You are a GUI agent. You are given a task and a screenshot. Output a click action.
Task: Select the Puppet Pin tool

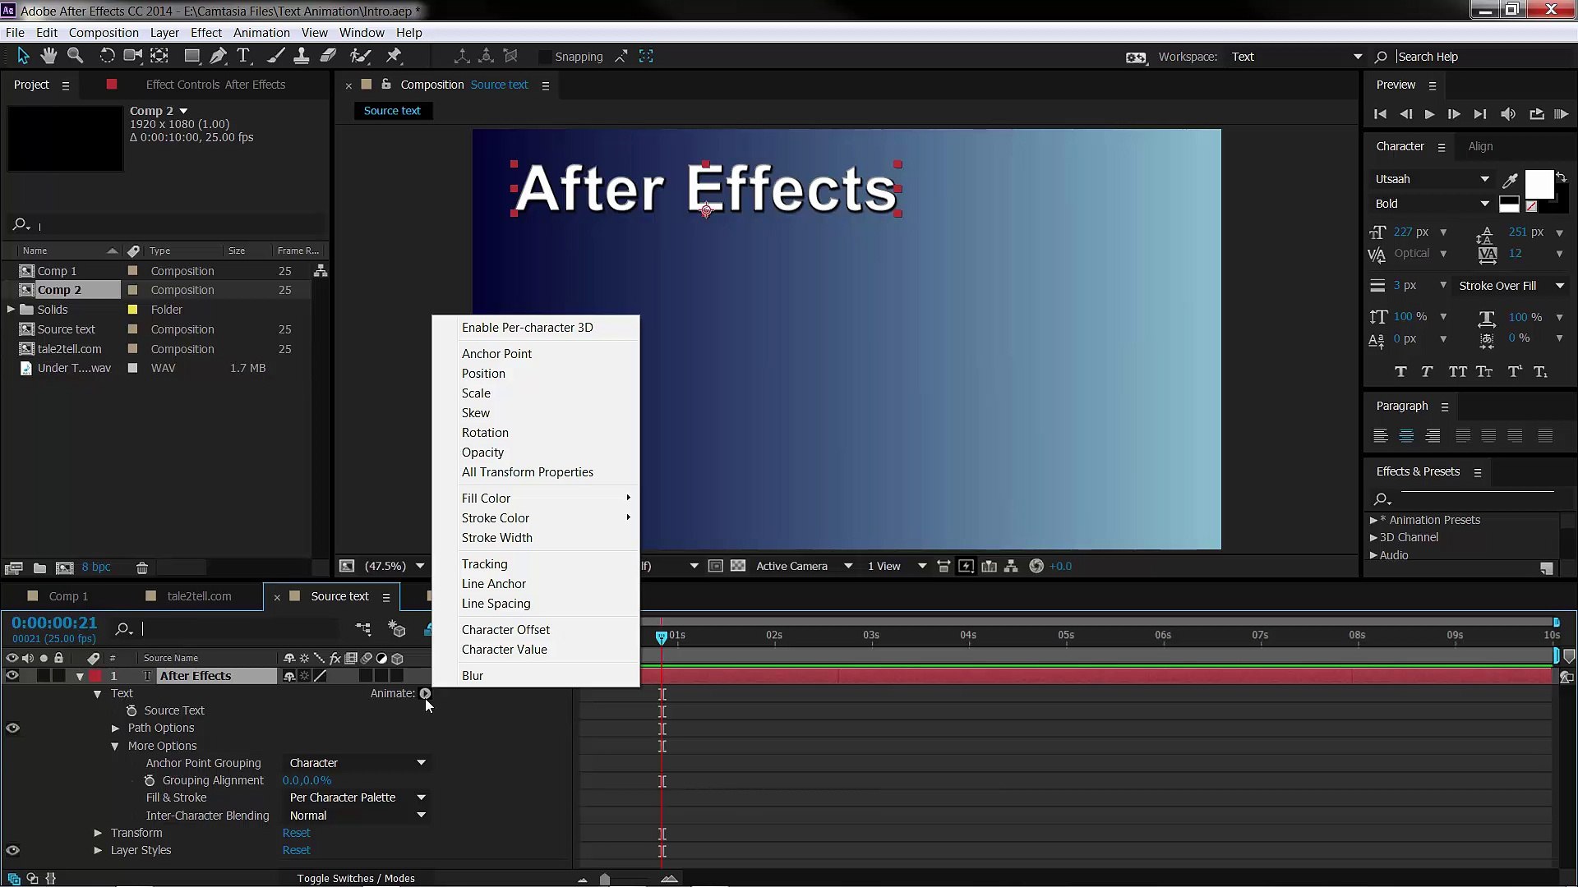394,56
